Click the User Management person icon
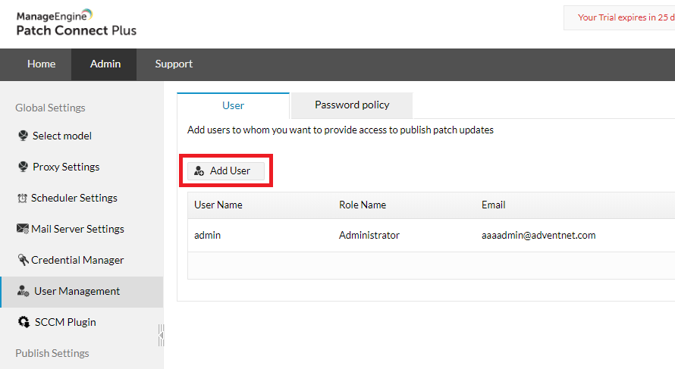The width and height of the screenshot is (675, 369). click(24, 292)
